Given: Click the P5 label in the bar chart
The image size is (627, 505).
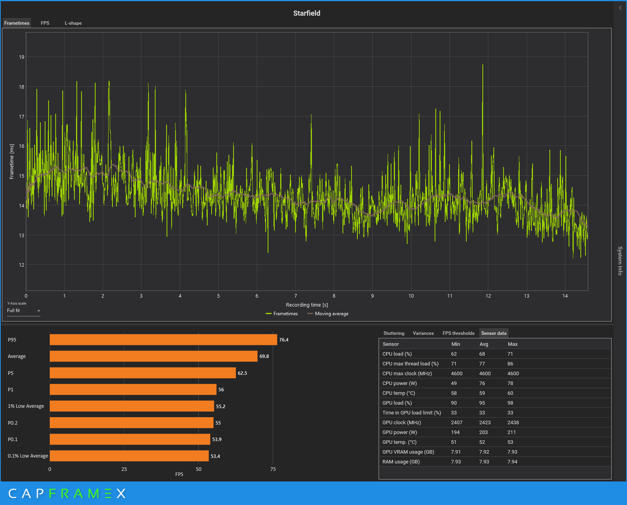Looking at the screenshot, I should point(11,373).
